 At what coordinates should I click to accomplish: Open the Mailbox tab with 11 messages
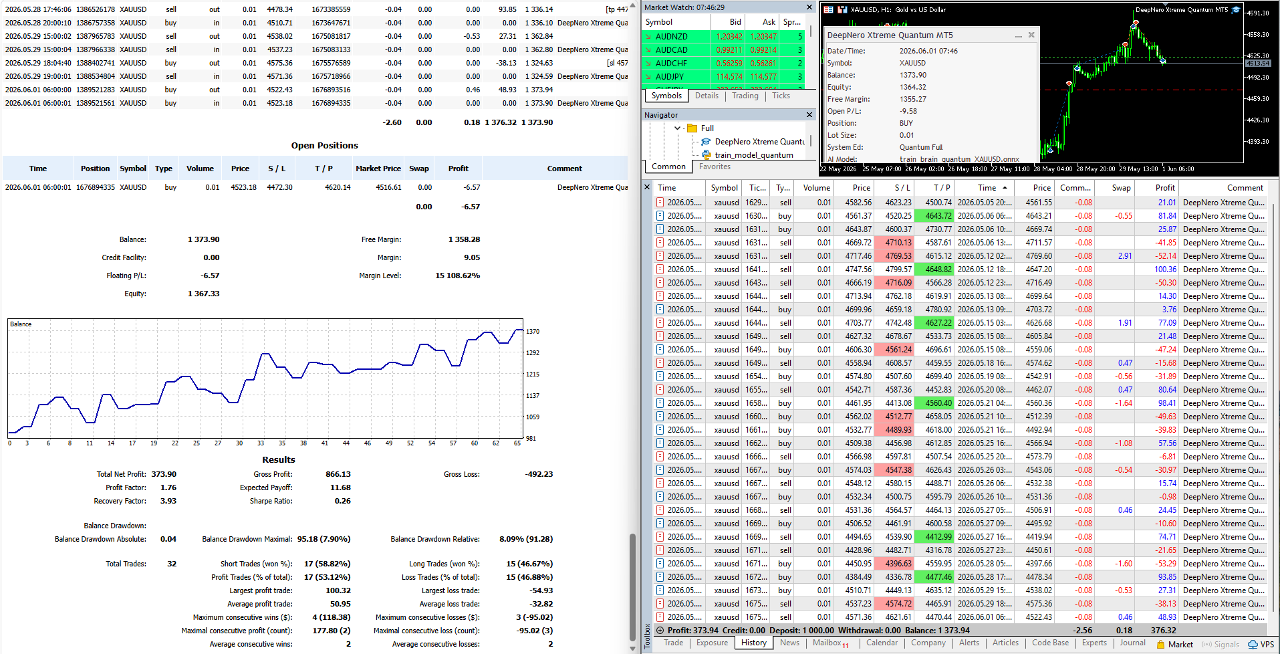pyautogui.click(x=830, y=643)
